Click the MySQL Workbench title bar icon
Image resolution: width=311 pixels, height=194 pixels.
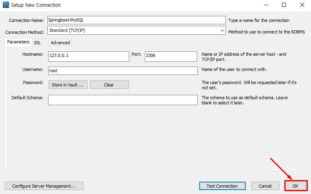(x=6, y=5)
